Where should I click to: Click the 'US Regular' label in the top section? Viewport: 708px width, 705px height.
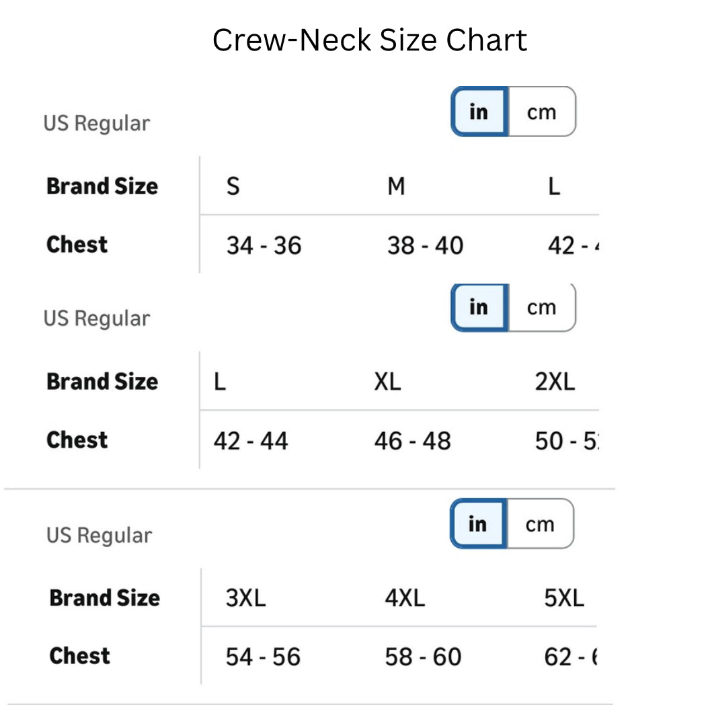97,123
